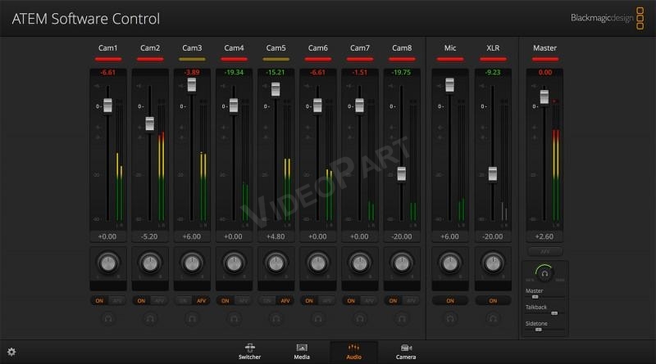Enable AFV for Cam7
656x364 pixels.
point(369,300)
